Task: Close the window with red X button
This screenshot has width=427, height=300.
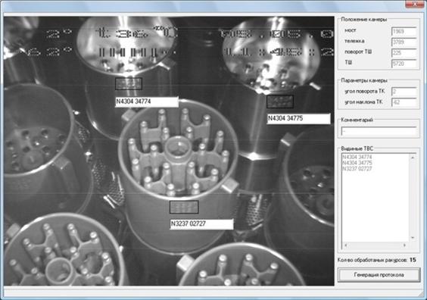Action: pos(414,4)
